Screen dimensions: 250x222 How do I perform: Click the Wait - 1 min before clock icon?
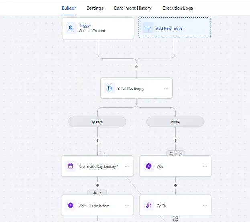(71, 206)
